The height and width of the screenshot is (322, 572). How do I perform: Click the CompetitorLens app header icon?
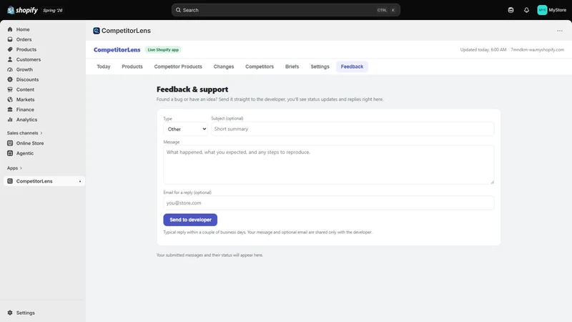tap(97, 31)
